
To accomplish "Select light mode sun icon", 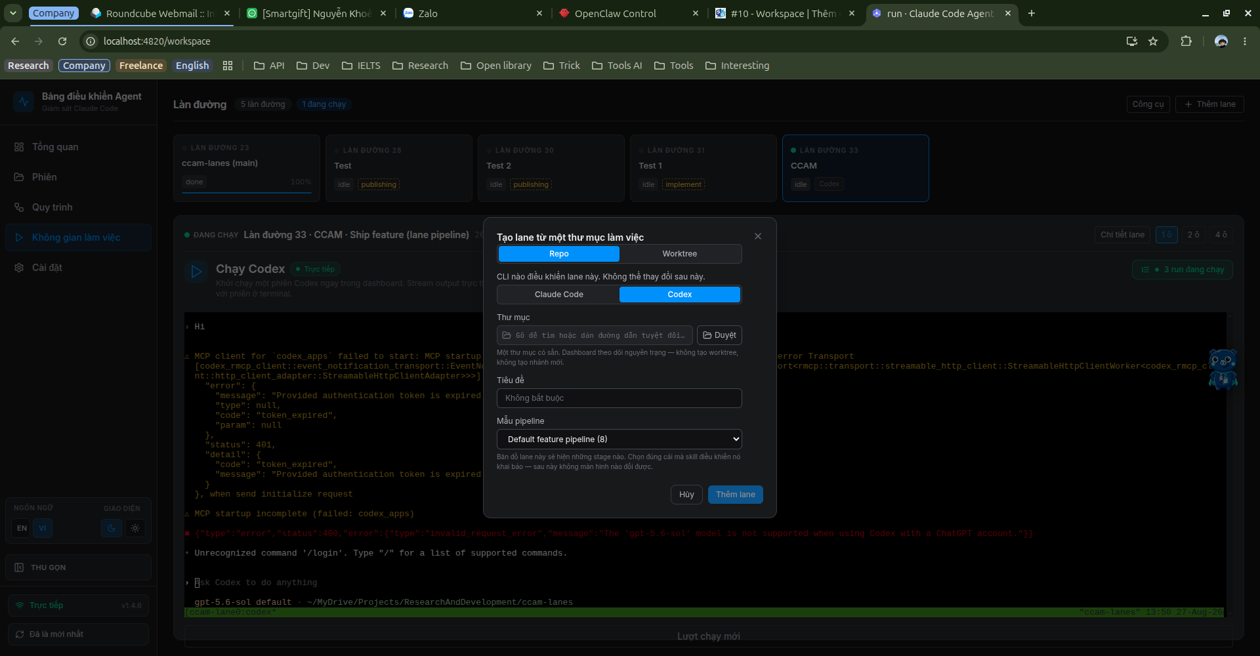I will pyautogui.click(x=135, y=528).
